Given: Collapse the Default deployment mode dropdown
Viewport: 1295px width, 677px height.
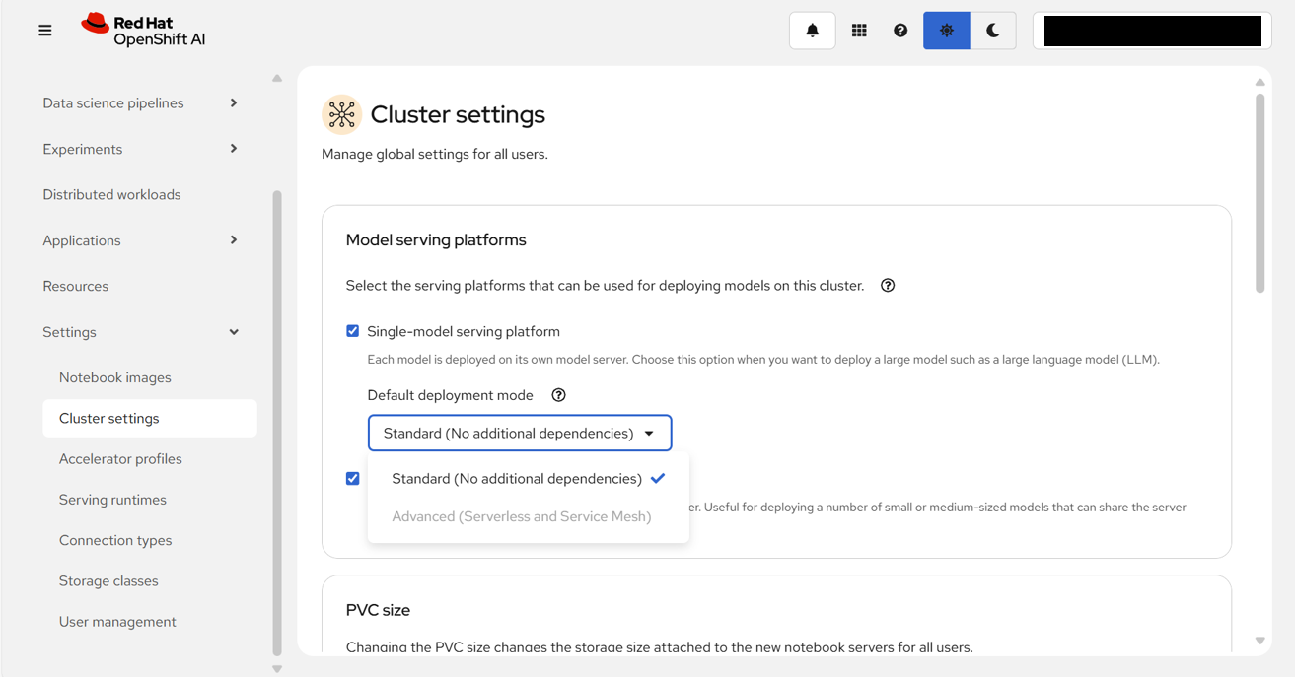Looking at the screenshot, I should [x=520, y=434].
